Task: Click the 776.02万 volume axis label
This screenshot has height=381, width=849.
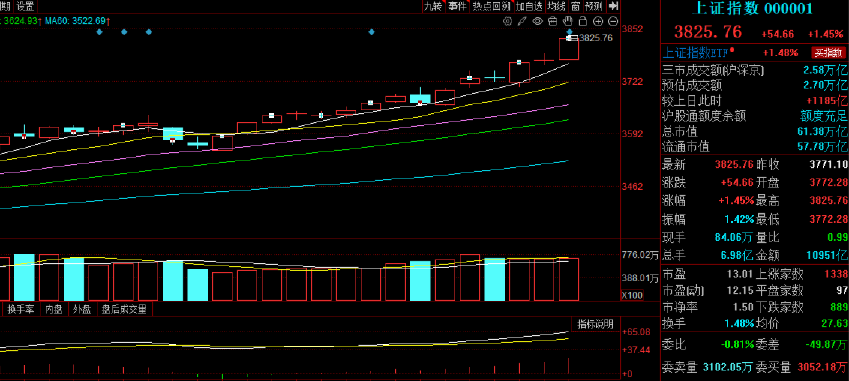Action: pyautogui.click(x=640, y=255)
